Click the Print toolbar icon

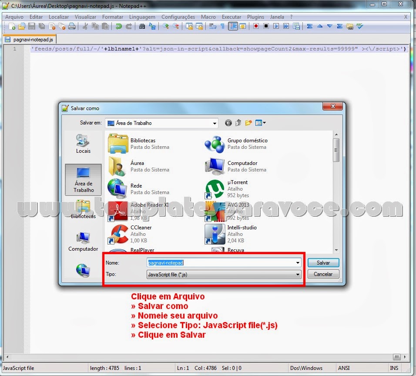71,26
